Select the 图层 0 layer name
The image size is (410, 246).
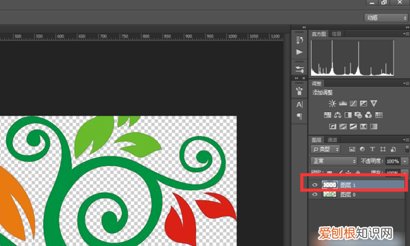coord(348,195)
